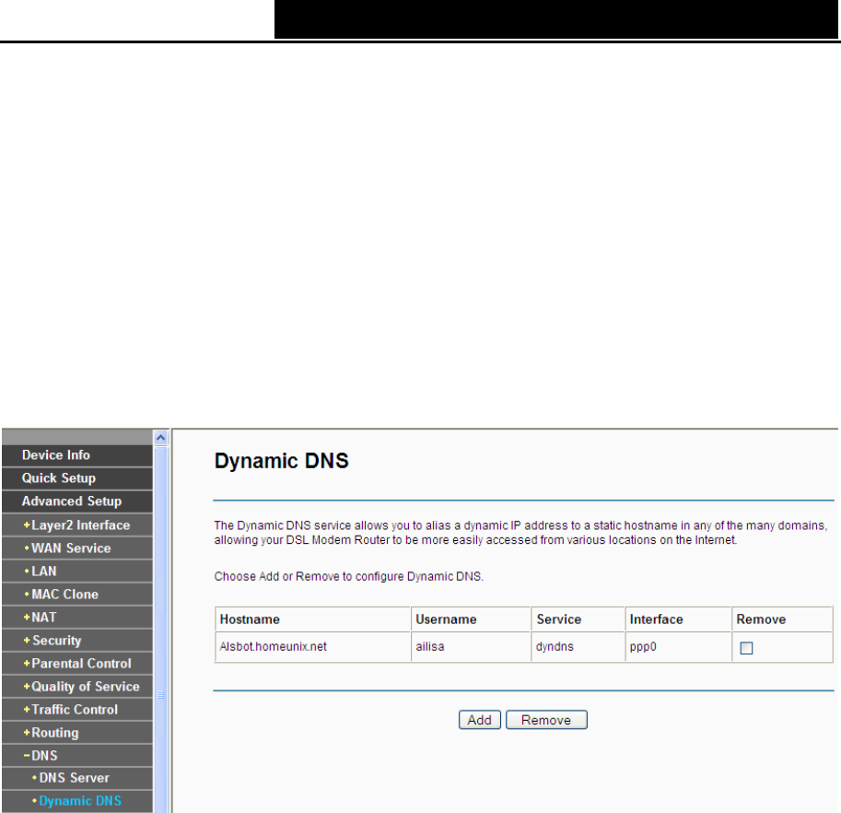Click the Service column header
Screen dimensions: 841x813
tap(578, 619)
